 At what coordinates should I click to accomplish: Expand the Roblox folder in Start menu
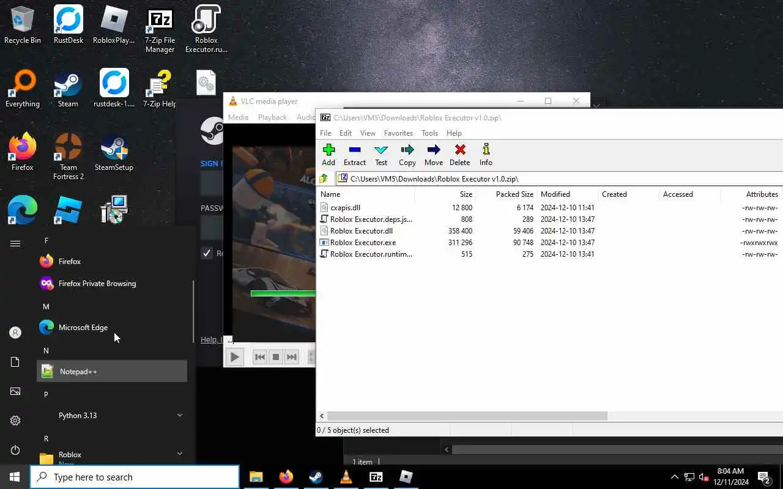point(111,455)
